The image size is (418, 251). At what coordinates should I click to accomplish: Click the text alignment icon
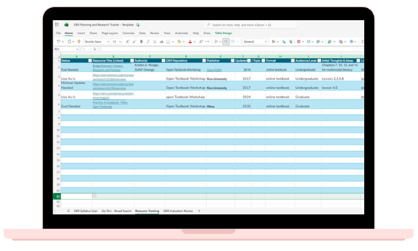click(x=216, y=42)
